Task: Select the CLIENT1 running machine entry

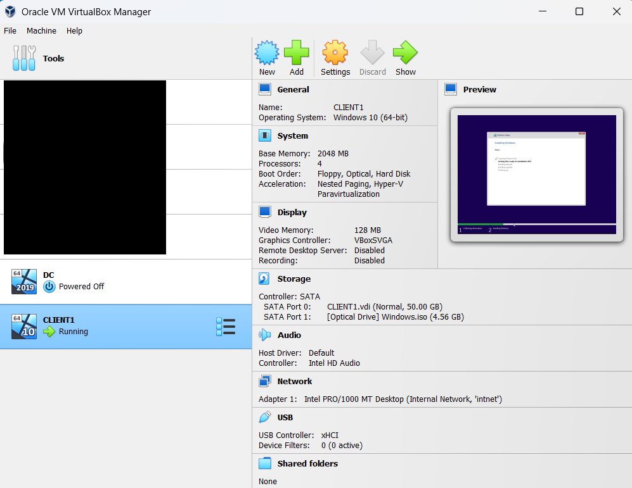Action: 126,327
